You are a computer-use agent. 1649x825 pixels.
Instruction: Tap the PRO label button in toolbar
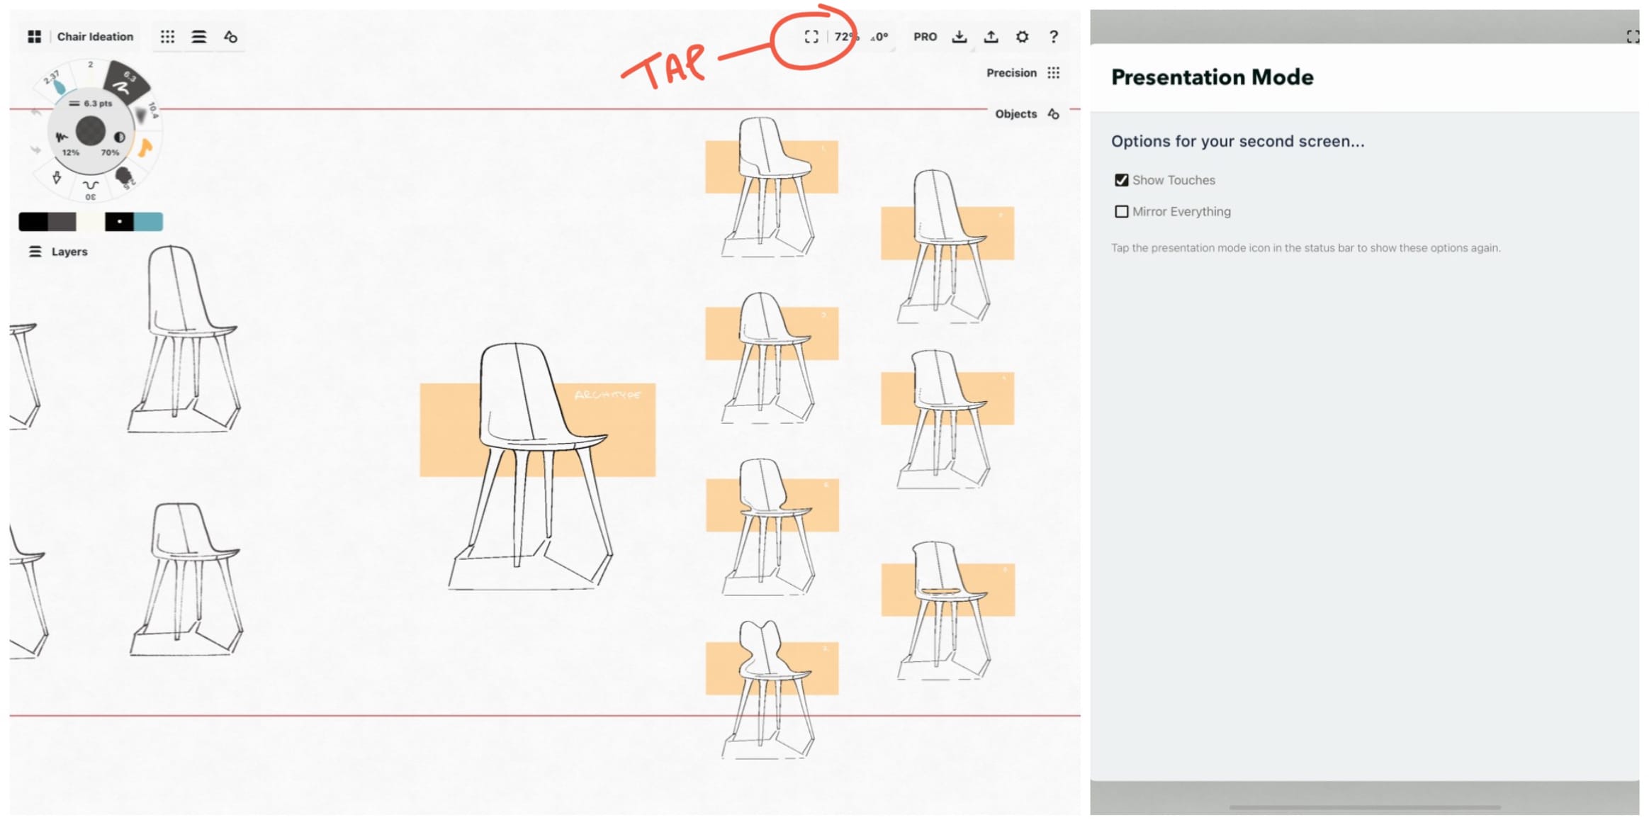[924, 35]
